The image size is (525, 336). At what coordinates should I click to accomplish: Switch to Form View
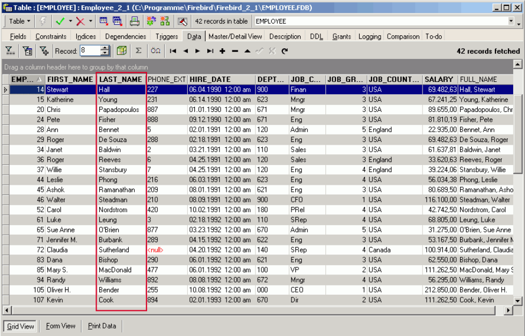(x=61, y=326)
